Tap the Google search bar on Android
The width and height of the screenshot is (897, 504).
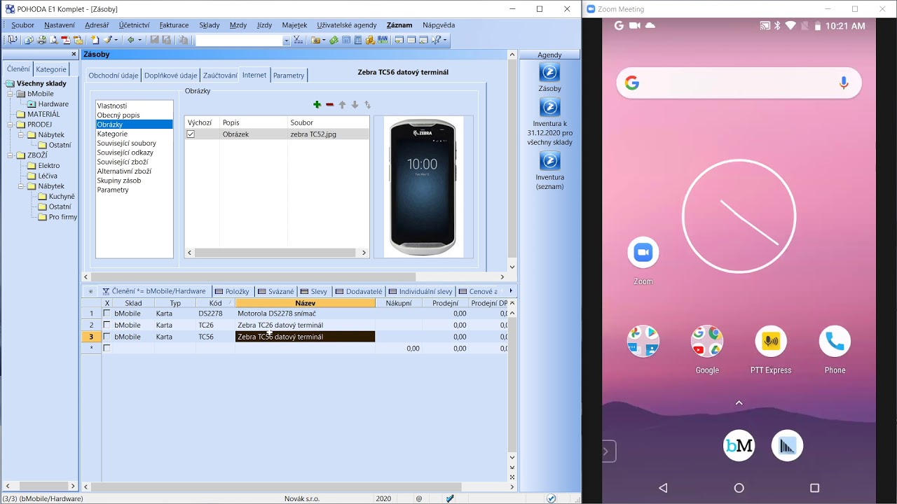click(739, 83)
